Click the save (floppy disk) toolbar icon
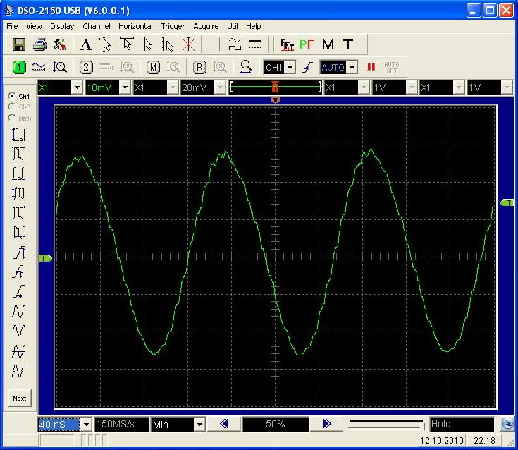 [19, 44]
